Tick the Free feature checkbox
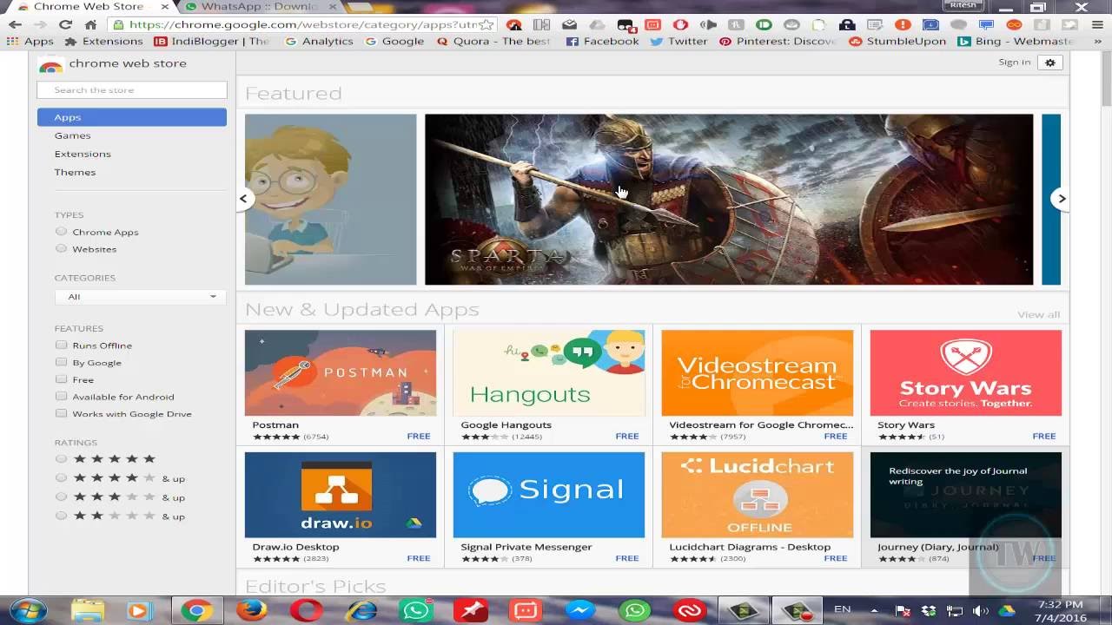 pyautogui.click(x=61, y=379)
